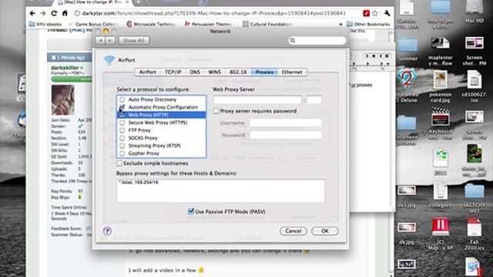The image size is (493, 277).
Task: Click Cancel in Network dialog
Action: click(x=293, y=231)
